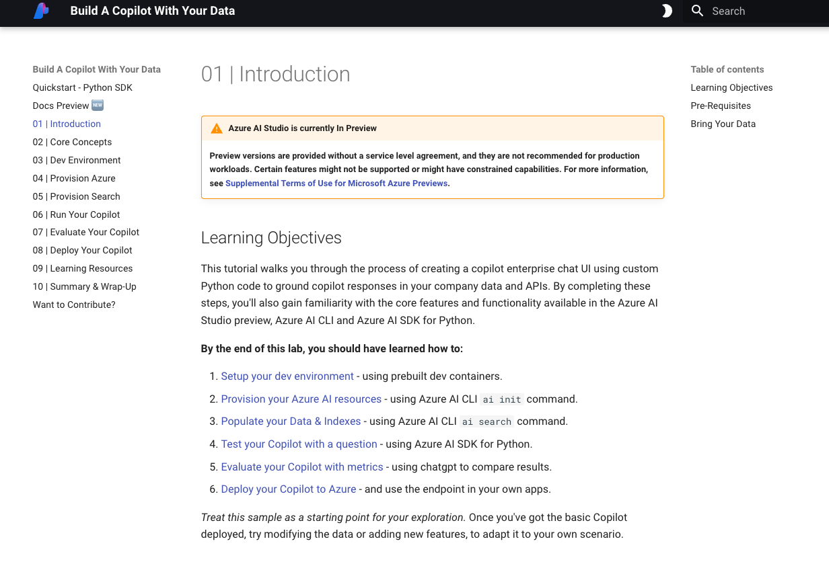
Task: Navigate to 07 | Evaluate Your Copilot
Action: [x=86, y=232]
